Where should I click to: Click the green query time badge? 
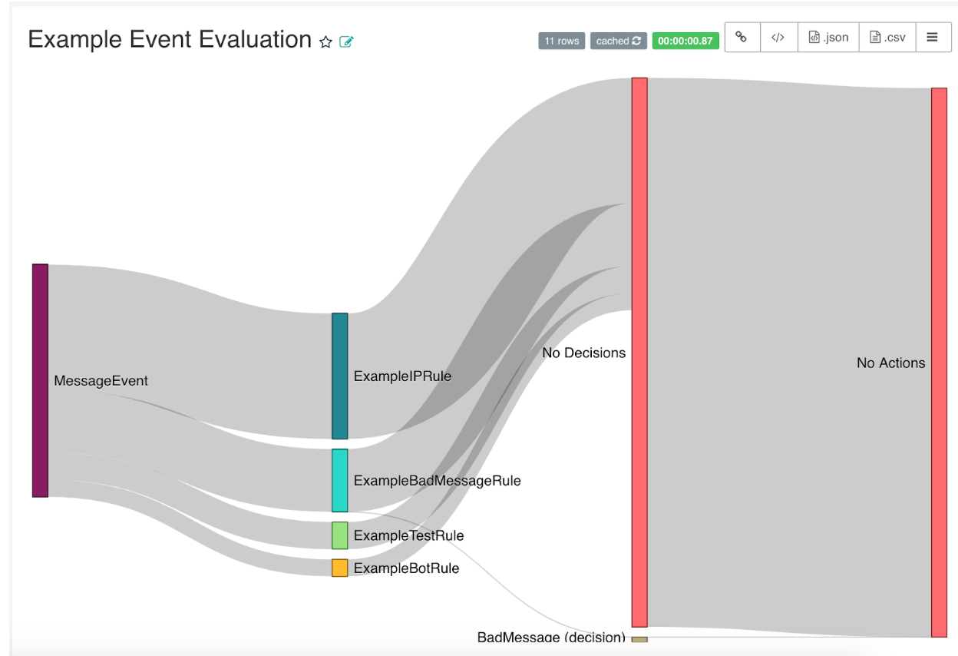click(685, 41)
